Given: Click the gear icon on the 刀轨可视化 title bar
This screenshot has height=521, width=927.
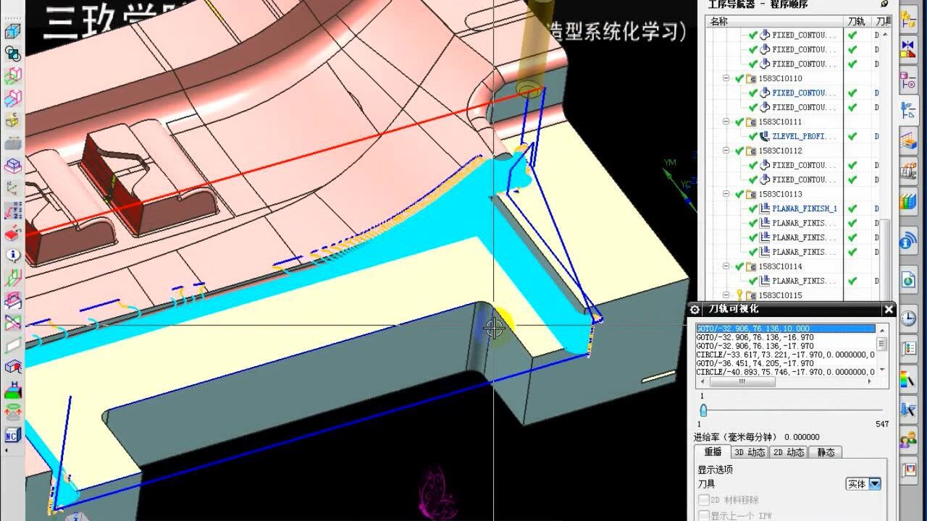Looking at the screenshot, I should click(x=695, y=310).
